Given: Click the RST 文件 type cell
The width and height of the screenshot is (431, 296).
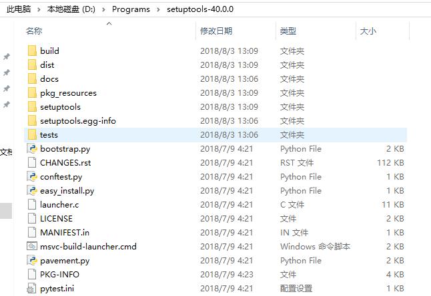Looking at the screenshot, I should pyautogui.click(x=297, y=163).
